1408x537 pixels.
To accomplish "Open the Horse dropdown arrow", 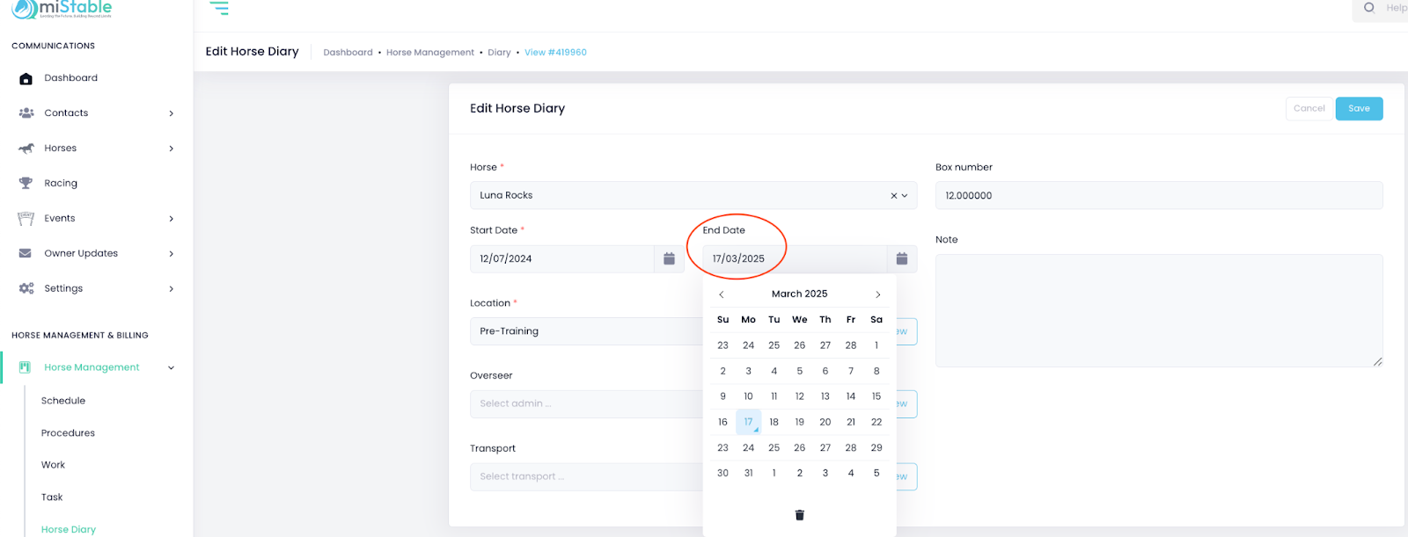I will click(905, 196).
